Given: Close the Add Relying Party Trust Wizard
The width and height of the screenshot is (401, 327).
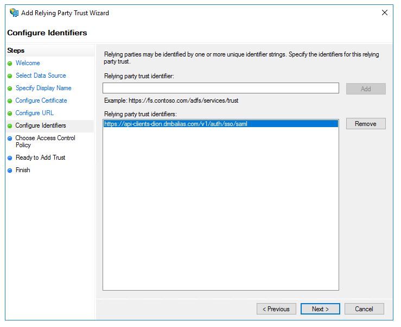Looking at the screenshot, I should tap(384, 12).
